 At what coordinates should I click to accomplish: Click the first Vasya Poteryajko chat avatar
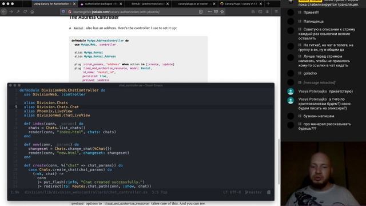coord(291,92)
